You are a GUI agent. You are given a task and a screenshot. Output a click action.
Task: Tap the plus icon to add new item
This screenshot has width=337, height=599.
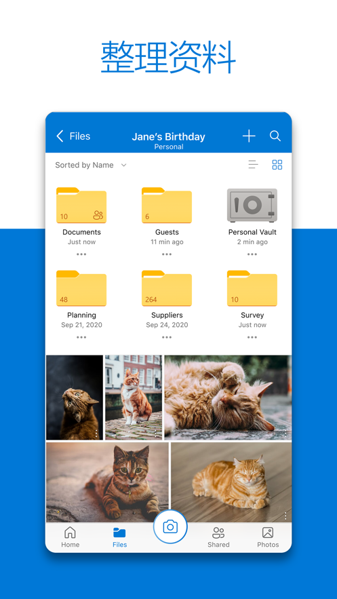[249, 136]
